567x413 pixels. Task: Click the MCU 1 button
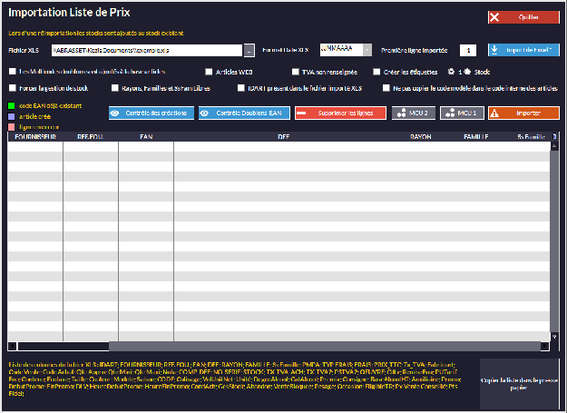[x=461, y=113]
